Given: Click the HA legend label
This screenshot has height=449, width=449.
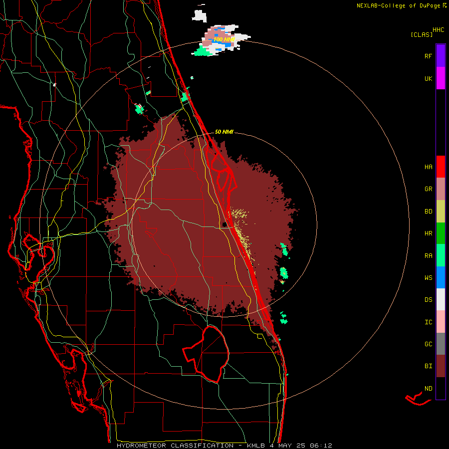Looking at the screenshot, I should tap(428, 167).
